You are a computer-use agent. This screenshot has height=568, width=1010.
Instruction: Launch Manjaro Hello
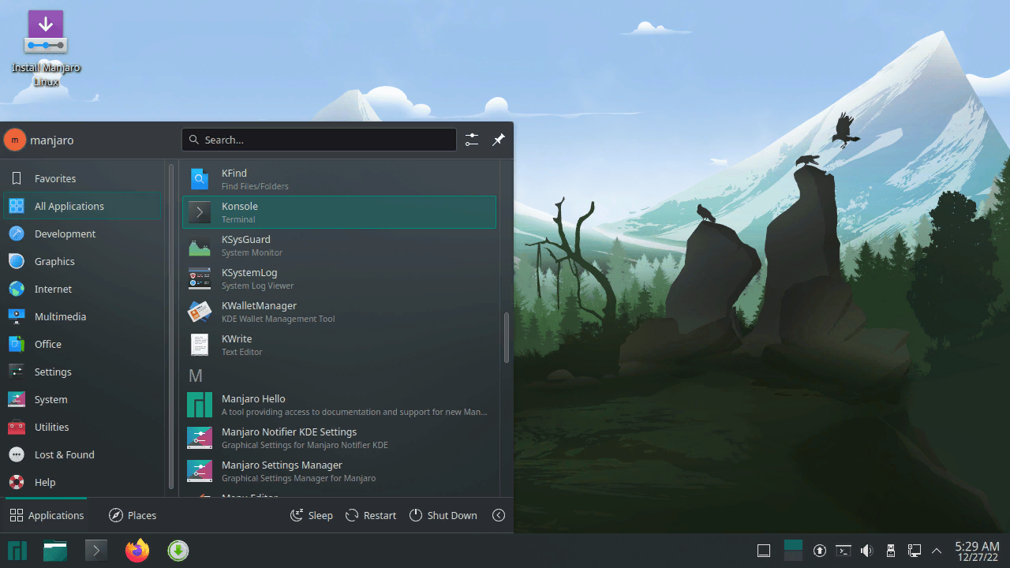pyautogui.click(x=339, y=405)
